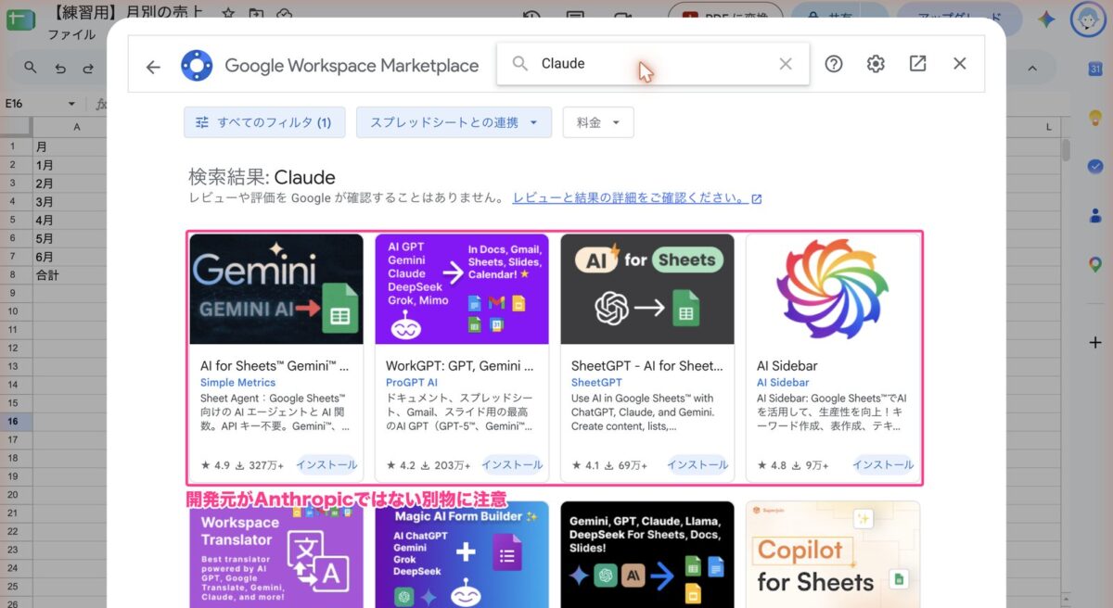
Task: Install AI for Sheets Gemini add-on
Action: click(x=326, y=464)
